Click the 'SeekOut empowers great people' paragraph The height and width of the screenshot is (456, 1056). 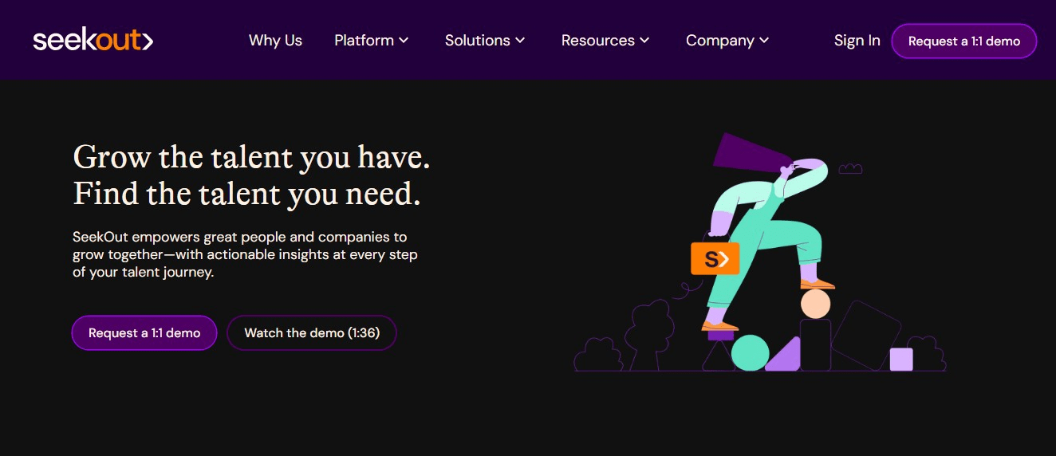[x=245, y=254]
